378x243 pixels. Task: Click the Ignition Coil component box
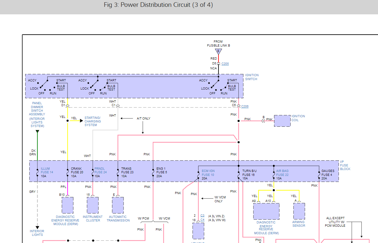[x=282, y=121]
